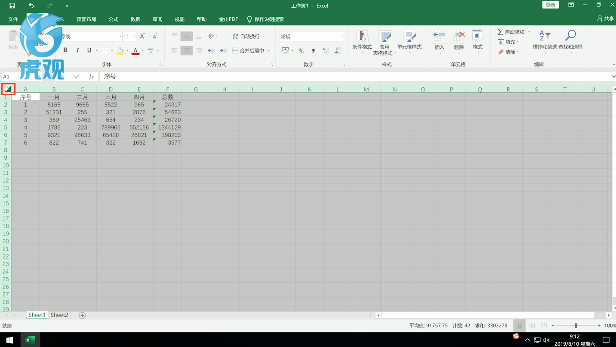Toggle align text right
Viewport: 616px width, 347px height.
pyautogui.click(x=199, y=51)
